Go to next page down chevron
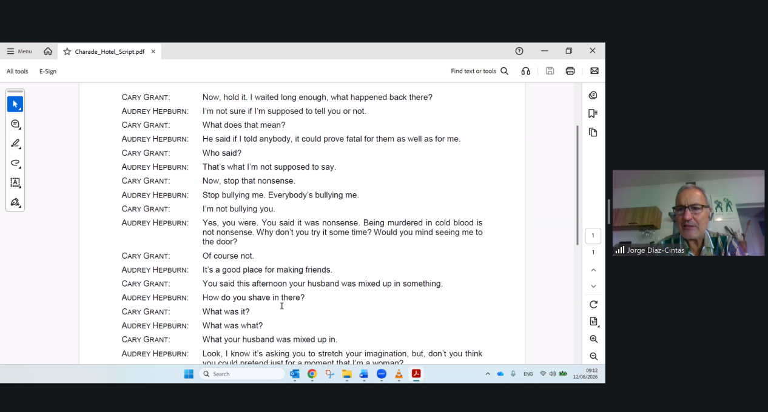Screen dimensions: 768x412 (x=593, y=286)
